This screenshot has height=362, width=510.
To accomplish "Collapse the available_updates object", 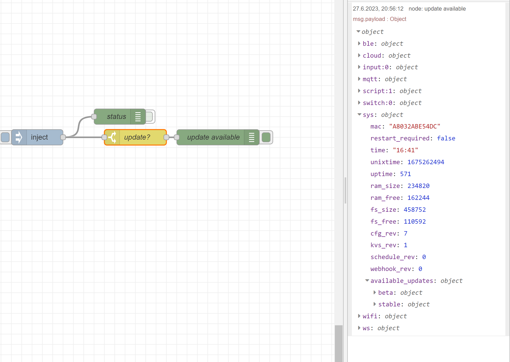I will tap(367, 281).
